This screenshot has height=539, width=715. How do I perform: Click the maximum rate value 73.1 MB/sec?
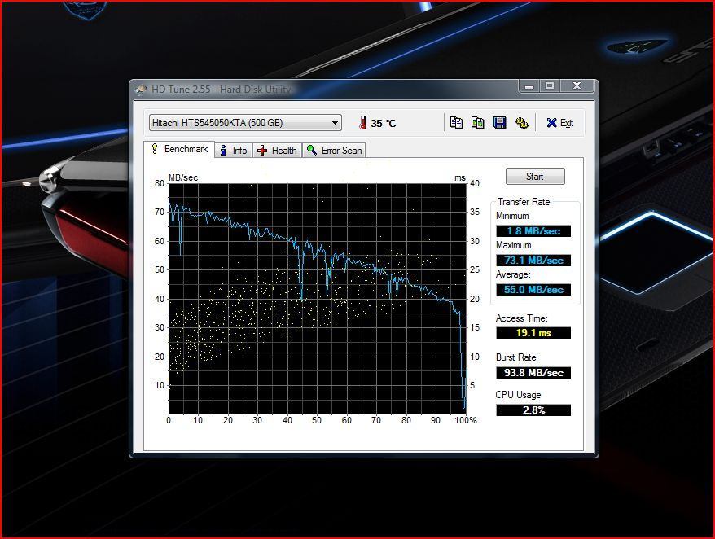pos(533,261)
